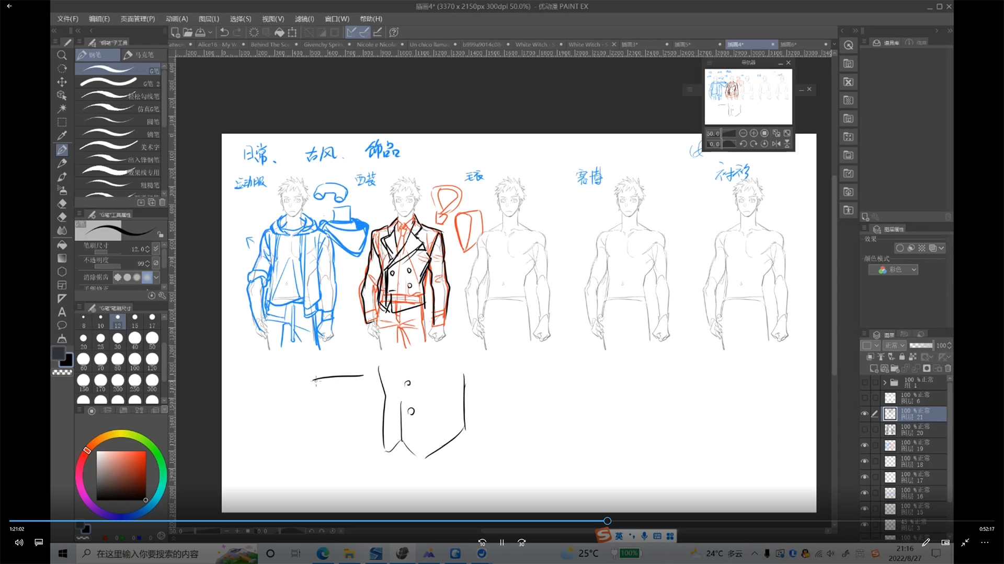Open the 正常 blend mode dropdown
Screen dimensions: 1004x564
(895, 346)
